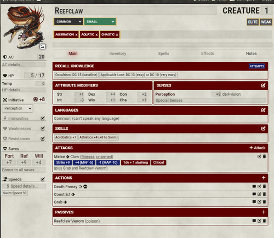The width and height of the screenshot is (274, 238).
Task: Click the Bonus to all saves field
Action: tap(24, 170)
